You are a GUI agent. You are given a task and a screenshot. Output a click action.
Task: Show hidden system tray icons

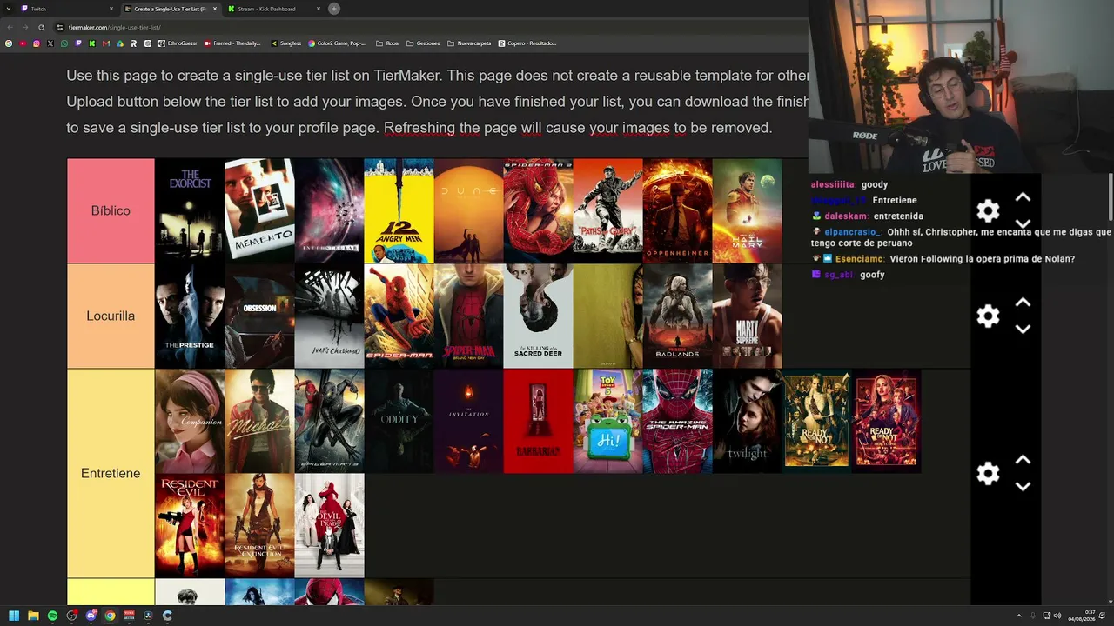pos(1019,616)
